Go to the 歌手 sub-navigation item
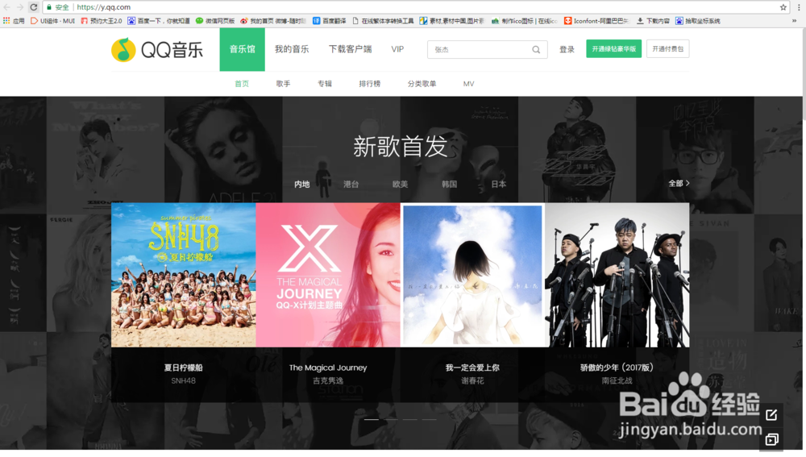 point(283,84)
